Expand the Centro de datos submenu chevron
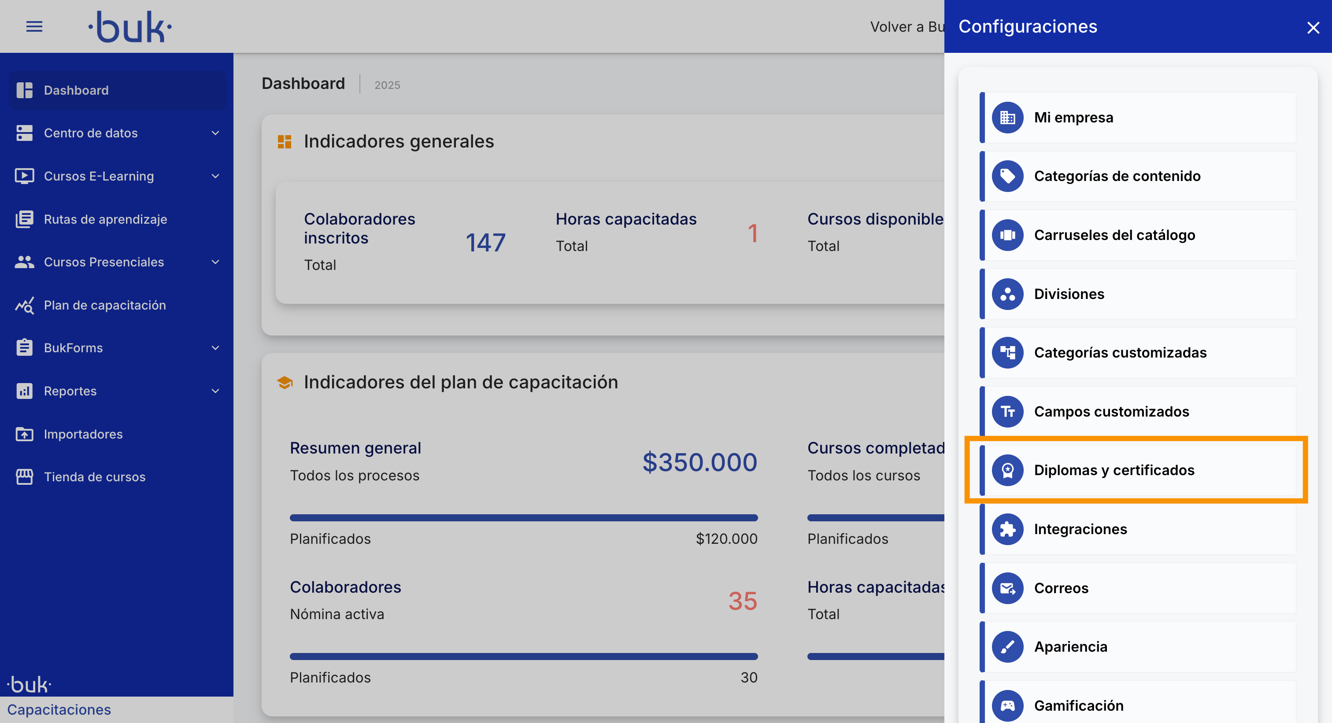Screen dimensions: 1332x723 click(215, 133)
